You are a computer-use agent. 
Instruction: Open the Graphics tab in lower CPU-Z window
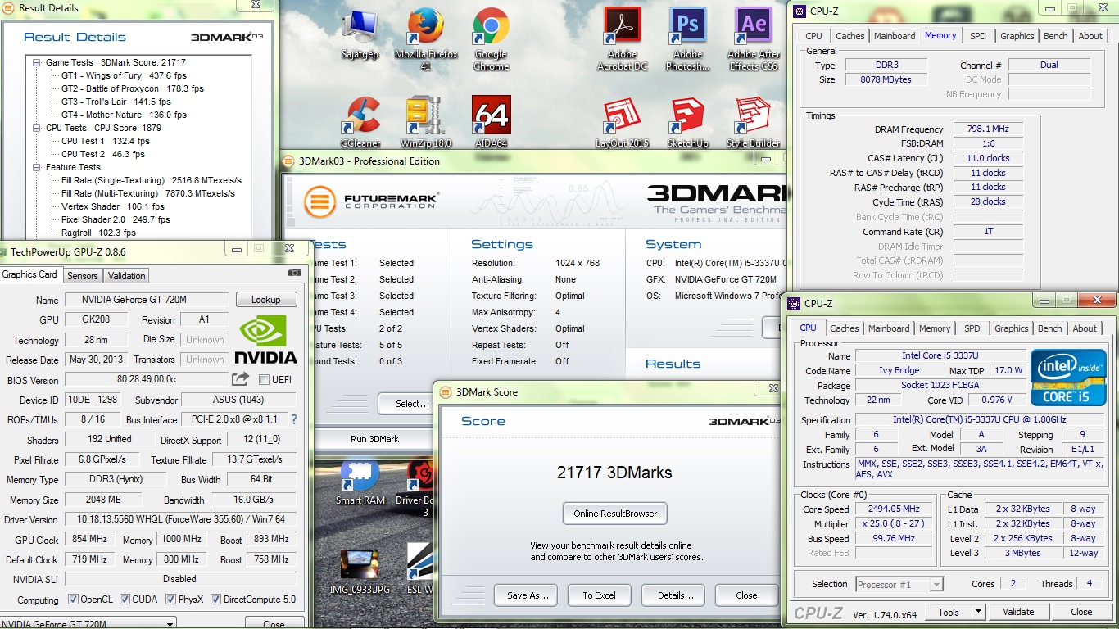pyautogui.click(x=1012, y=328)
